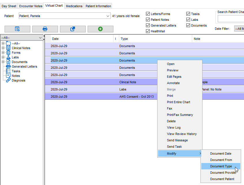This screenshot has height=185, width=244.
Task: Click the Date column header
Action: (x=55, y=39)
